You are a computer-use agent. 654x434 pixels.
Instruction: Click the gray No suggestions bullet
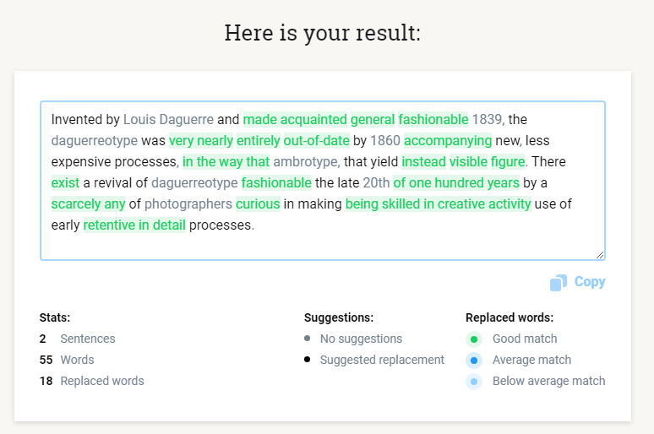tap(308, 339)
